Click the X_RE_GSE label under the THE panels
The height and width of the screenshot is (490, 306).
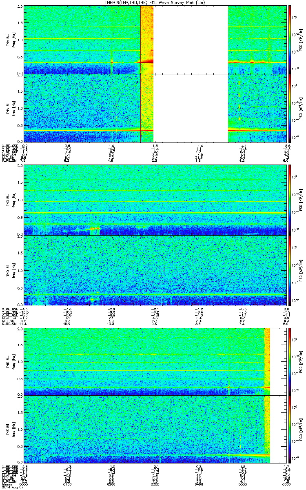pyautogui.click(x=10, y=466)
